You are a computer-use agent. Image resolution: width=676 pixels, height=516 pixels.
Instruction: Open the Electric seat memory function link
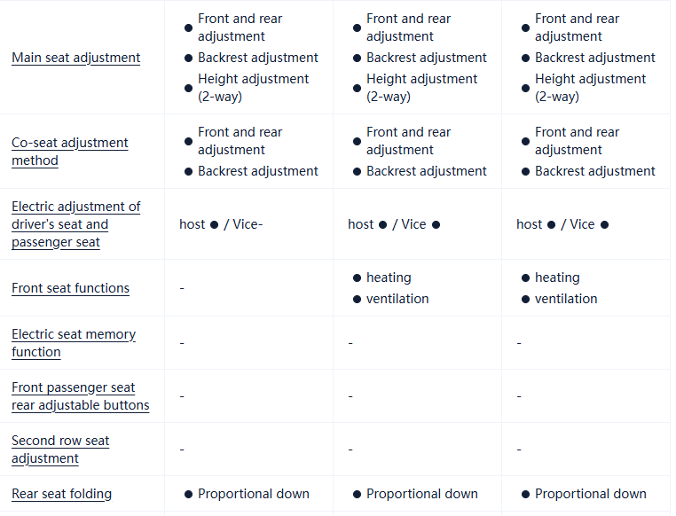tap(73, 343)
